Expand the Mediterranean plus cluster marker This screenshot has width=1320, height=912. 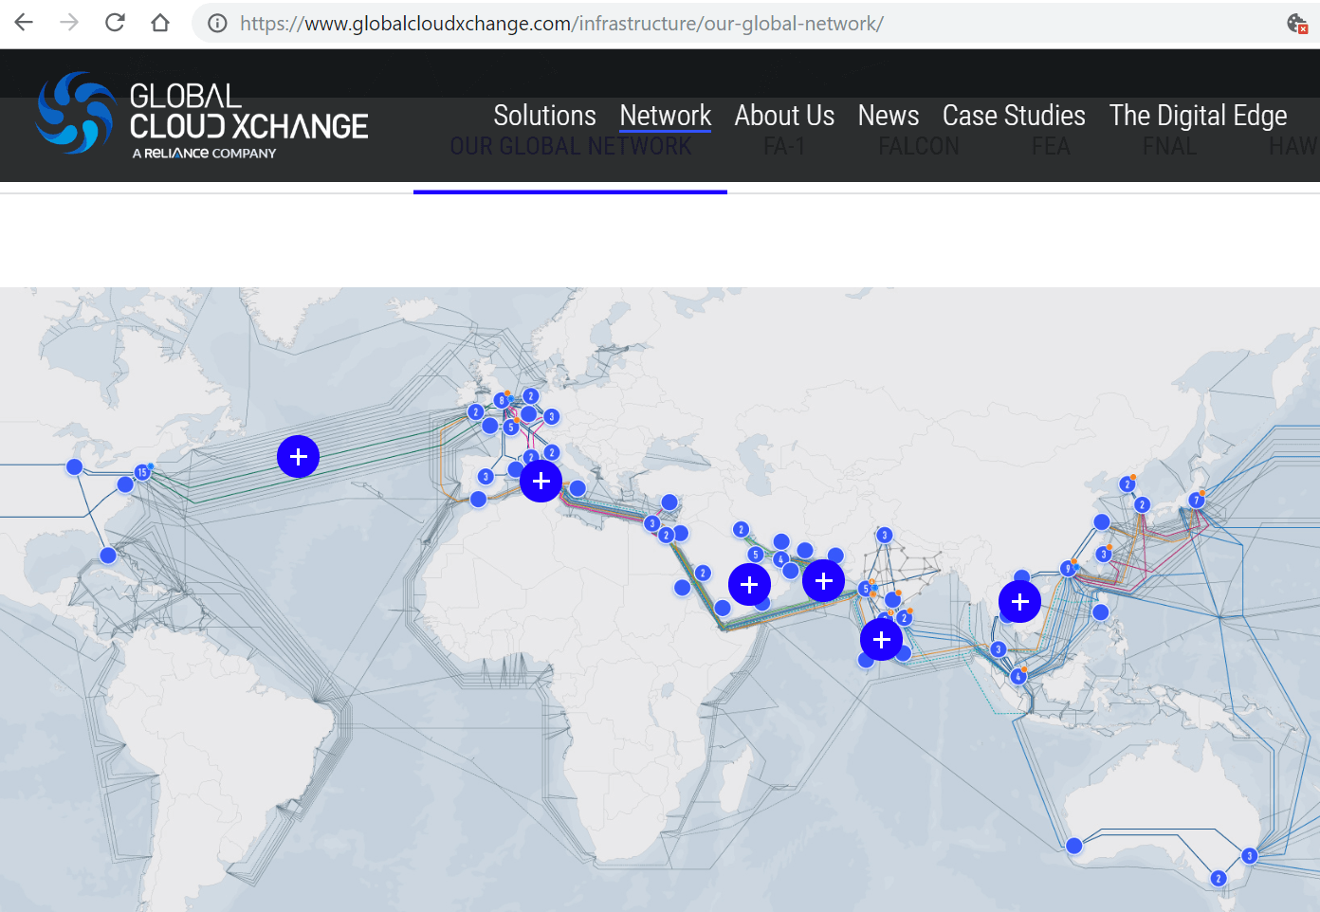coord(541,481)
